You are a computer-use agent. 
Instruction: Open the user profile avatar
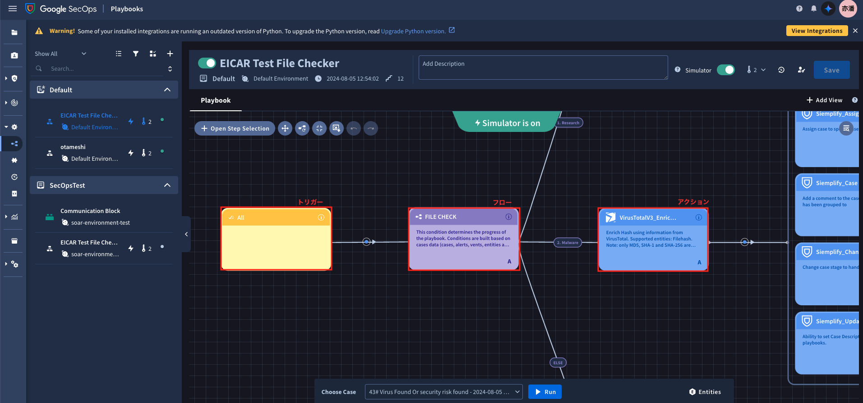pos(848,9)
